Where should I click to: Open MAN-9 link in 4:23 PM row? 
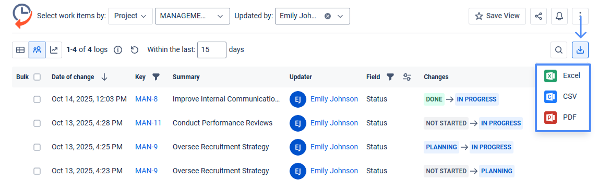[147, 171]
